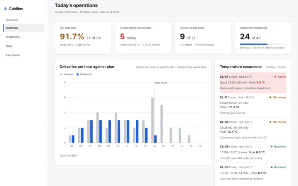The width and height of the screenshot is (298, 186).
Task: Click the 13 hour delivered blue bar
Action: [146, 135]
